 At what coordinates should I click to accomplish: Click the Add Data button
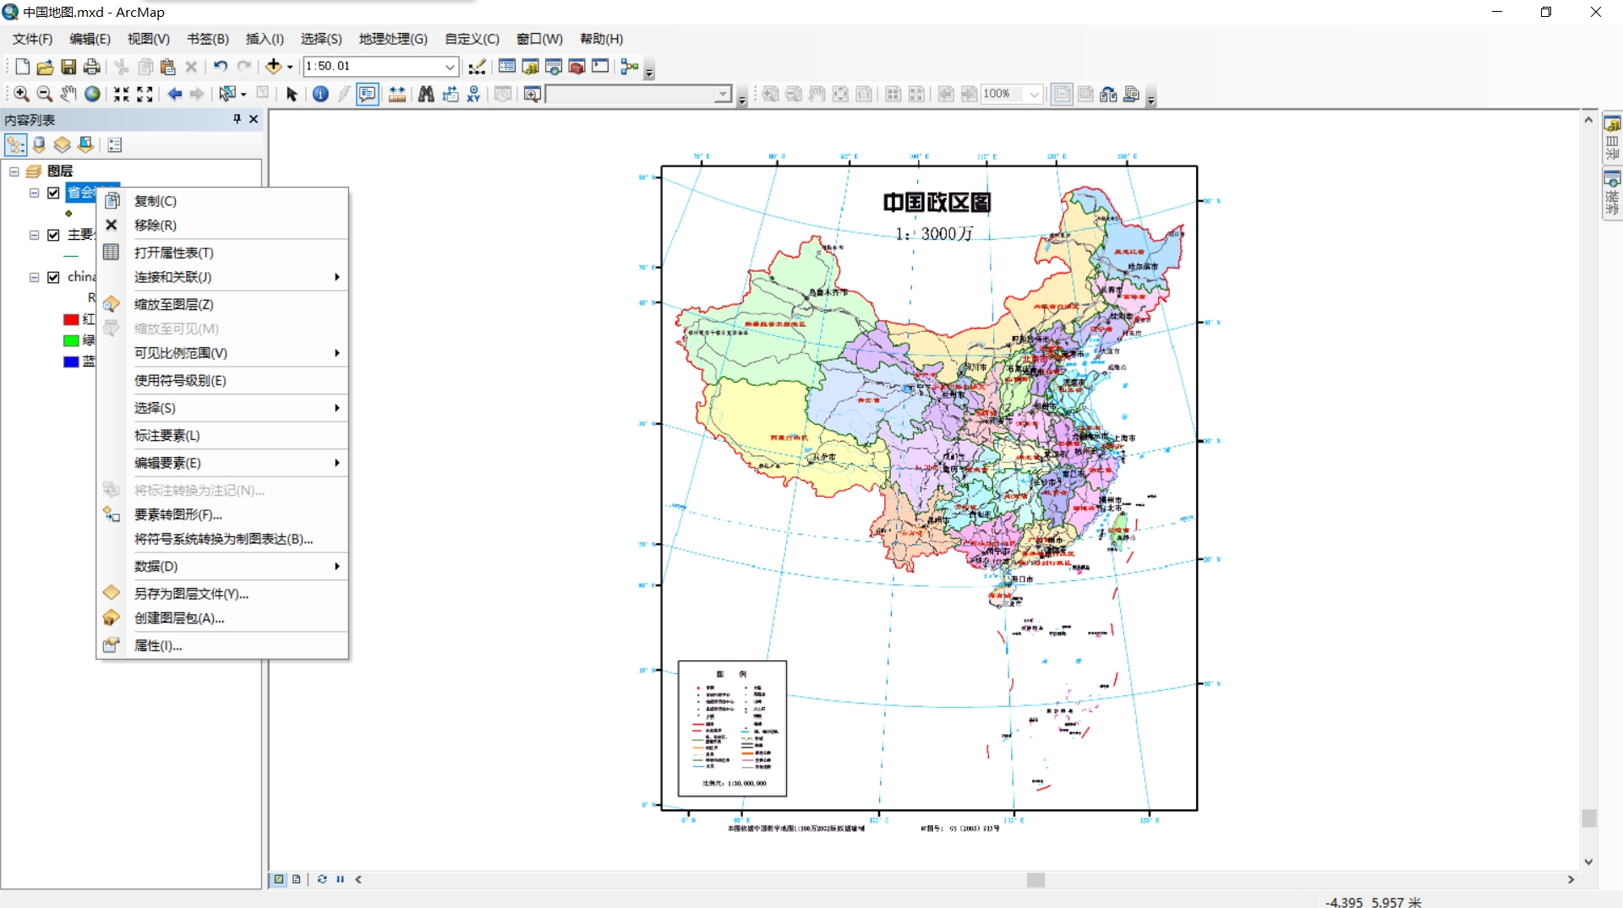point(273,67)
